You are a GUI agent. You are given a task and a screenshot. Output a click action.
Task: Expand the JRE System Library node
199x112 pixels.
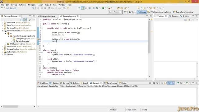point(5,44)
